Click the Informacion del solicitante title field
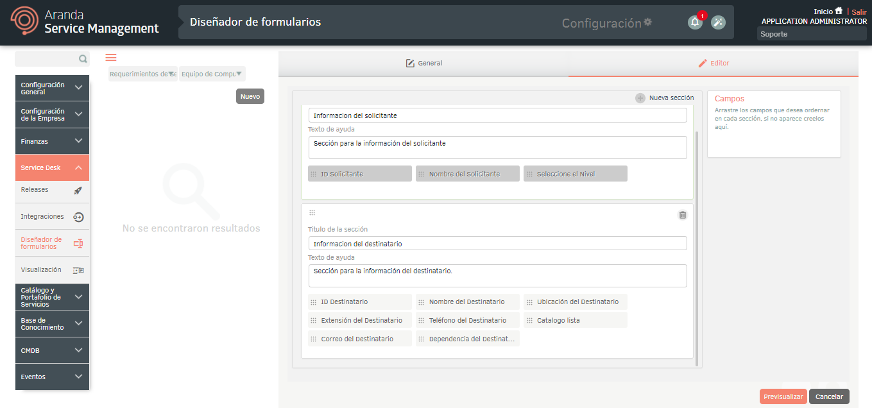 [x=497, y=115]
